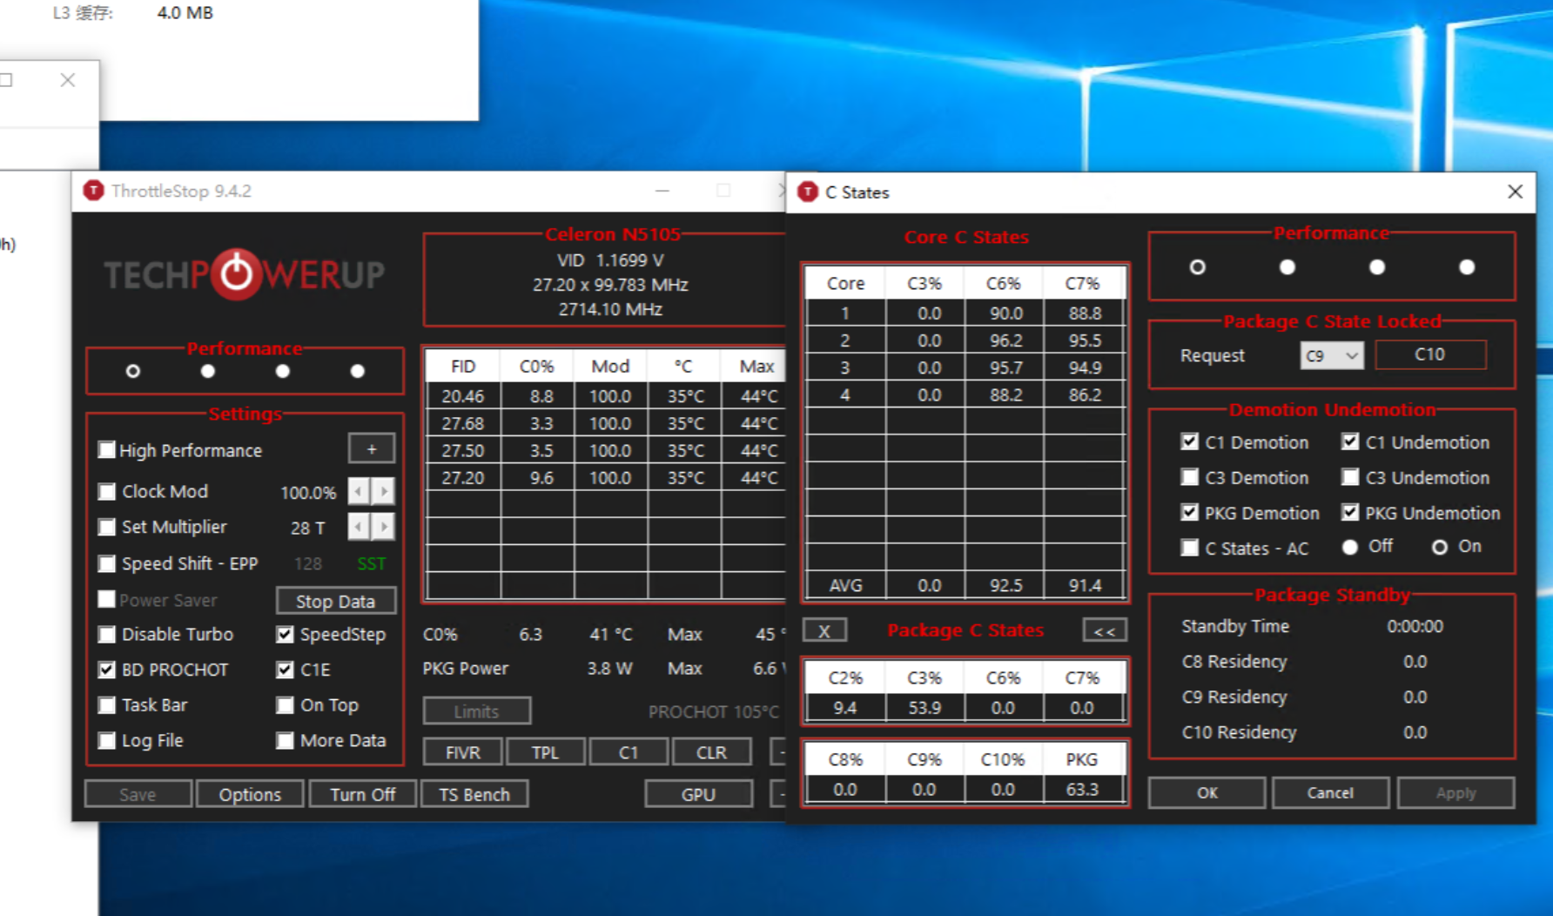The image size is (1553, 916).
Task: Launch TS Bench
Action: (x=474, y=794)
